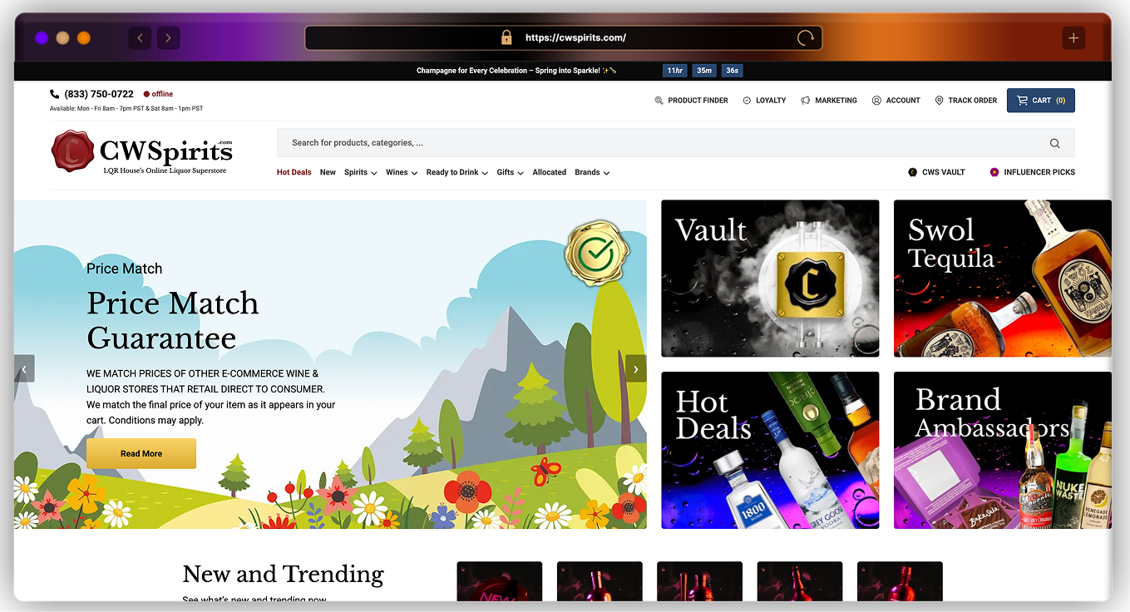Click the Marketing megaphone icon

[805, 101]
